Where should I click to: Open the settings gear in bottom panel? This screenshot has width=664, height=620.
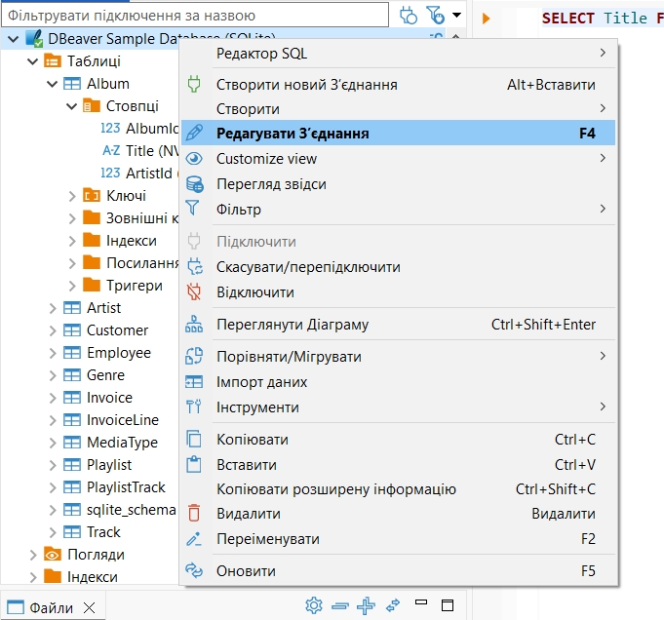(314, 605)
